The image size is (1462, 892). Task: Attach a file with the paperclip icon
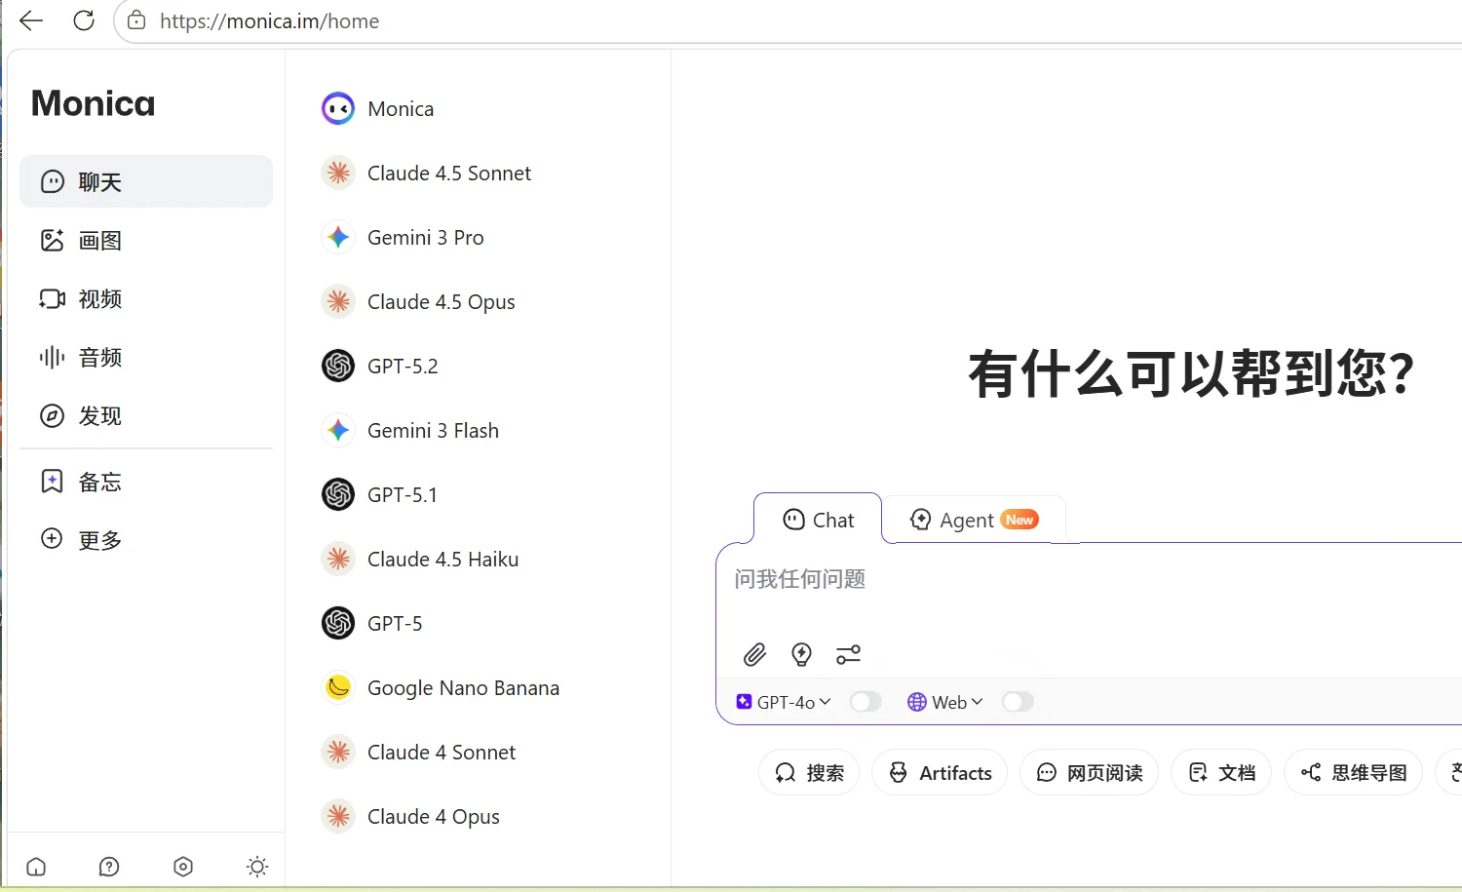[x=754, y=654]
